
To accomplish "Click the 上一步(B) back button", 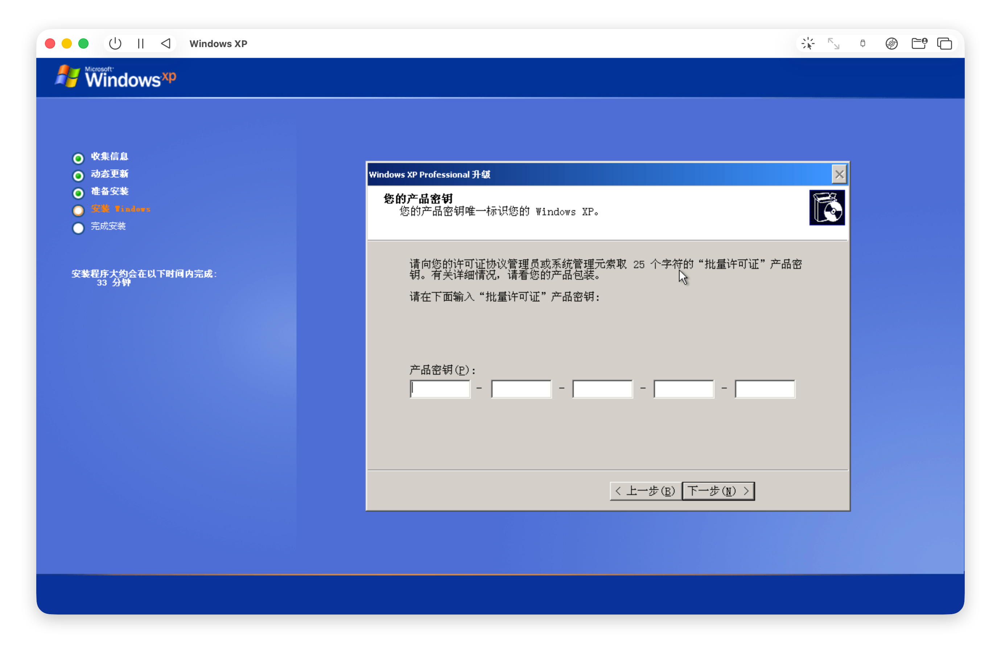I will coord(646,491).
